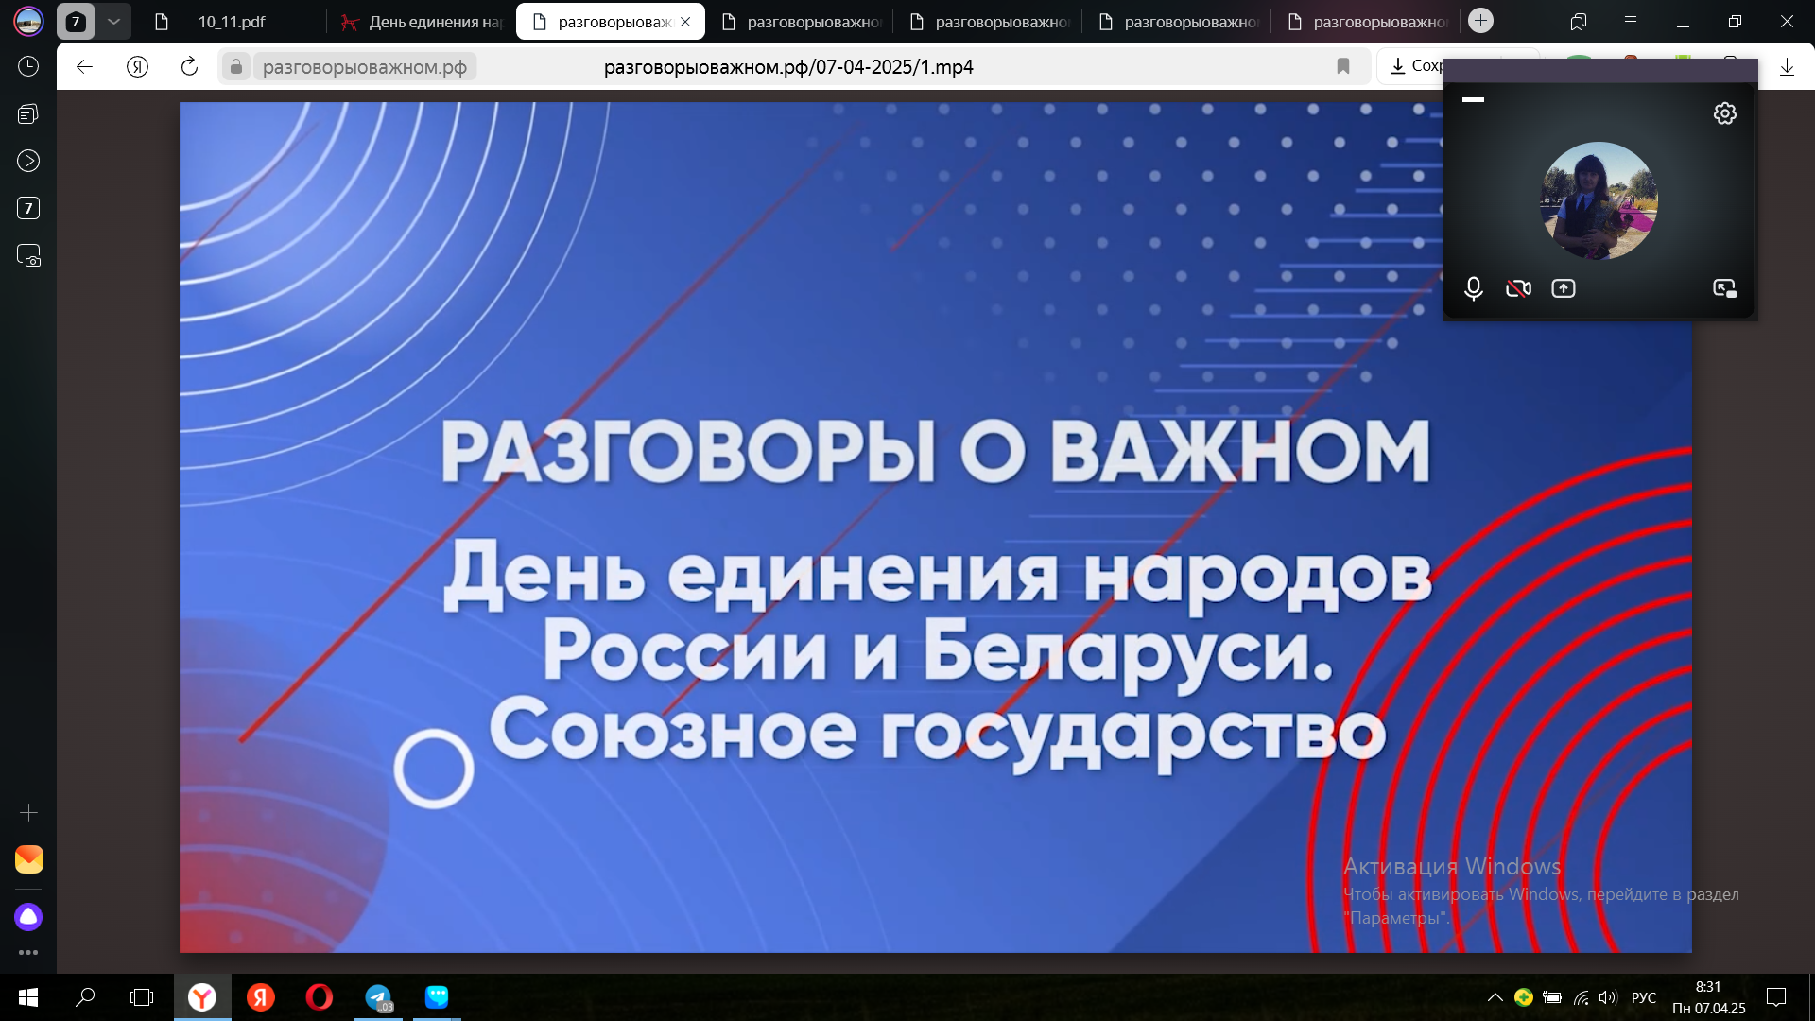Open Windows taskbar search
This screenshot has height=1021, width=1815.
(x=85, y=997)
